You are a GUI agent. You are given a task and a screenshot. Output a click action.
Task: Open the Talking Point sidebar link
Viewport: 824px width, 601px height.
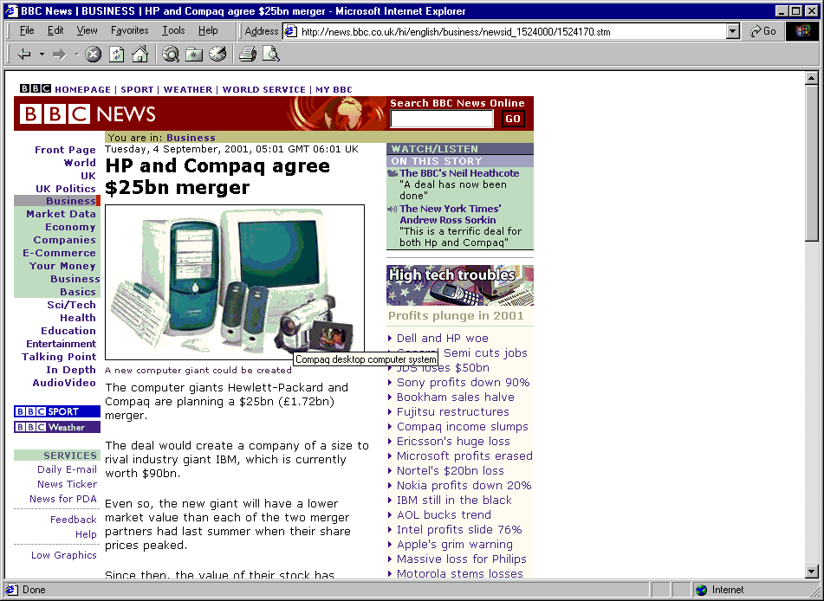[x=59, y=358]
